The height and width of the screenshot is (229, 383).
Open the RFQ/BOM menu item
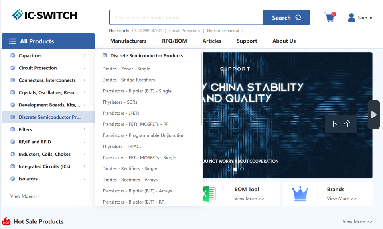(174, 41)
